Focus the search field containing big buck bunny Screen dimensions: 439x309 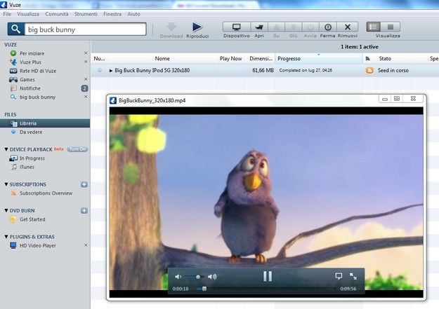86,29
